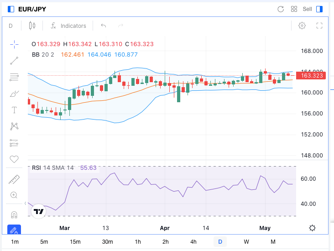
Task: Click the May date axis label
Action: 265,228
